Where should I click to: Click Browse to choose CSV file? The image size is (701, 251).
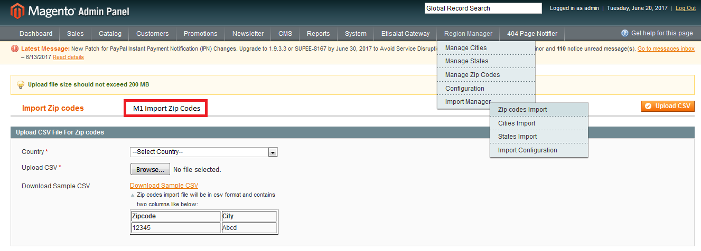click(x=150, y=169)
